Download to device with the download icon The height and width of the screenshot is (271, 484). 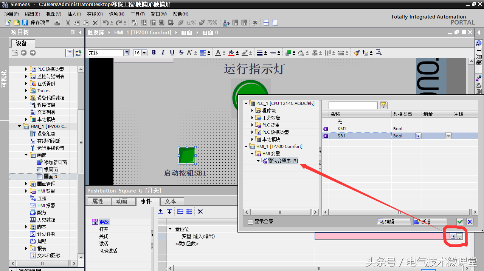(143, 23)
